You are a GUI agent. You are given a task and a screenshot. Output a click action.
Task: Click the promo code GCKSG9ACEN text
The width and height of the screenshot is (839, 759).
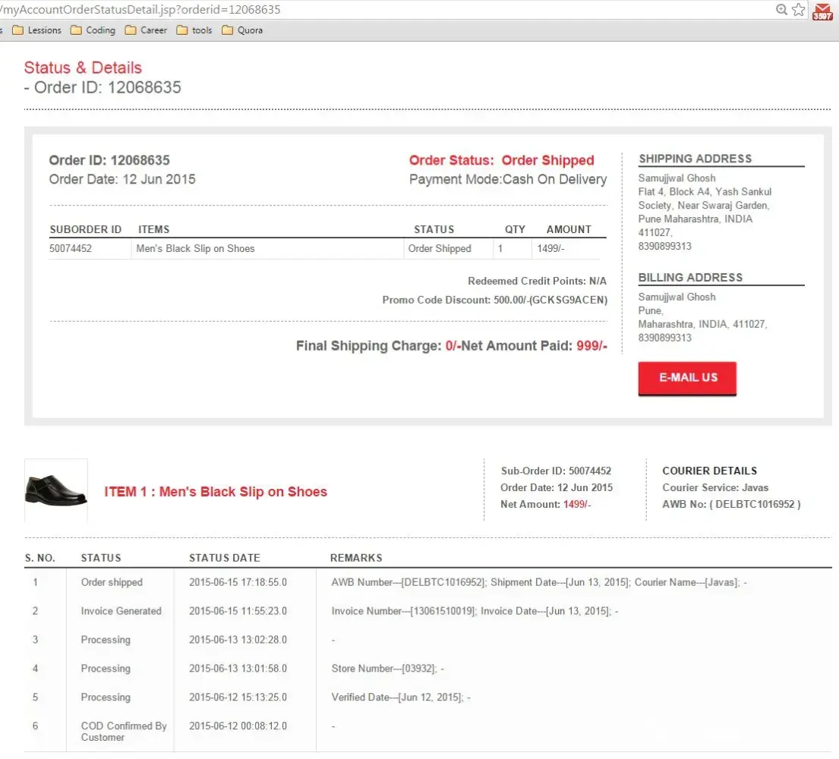point(569,300)
